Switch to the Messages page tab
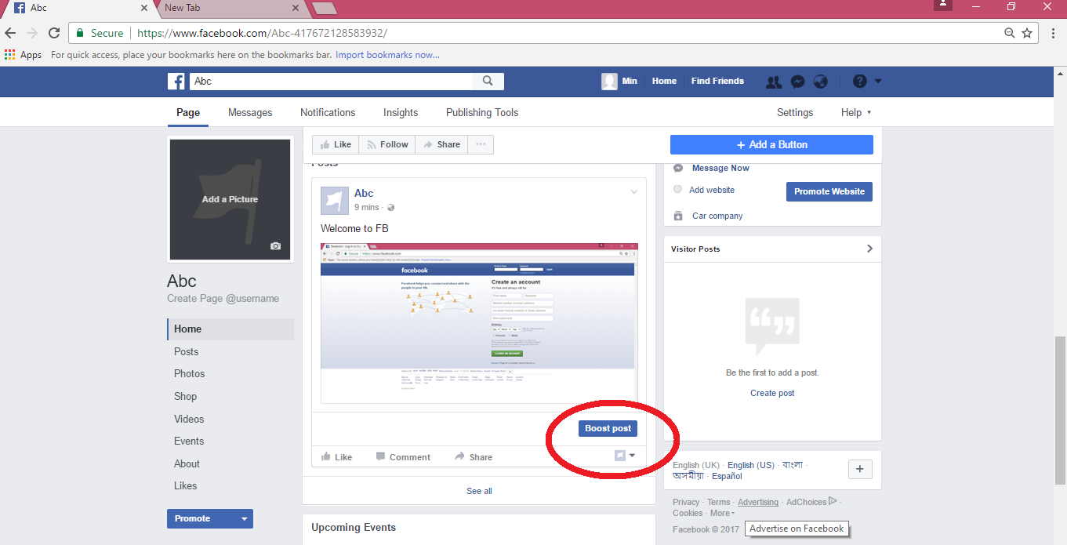The width and height of the screenshot is (1067, 545). coord(250,112)
